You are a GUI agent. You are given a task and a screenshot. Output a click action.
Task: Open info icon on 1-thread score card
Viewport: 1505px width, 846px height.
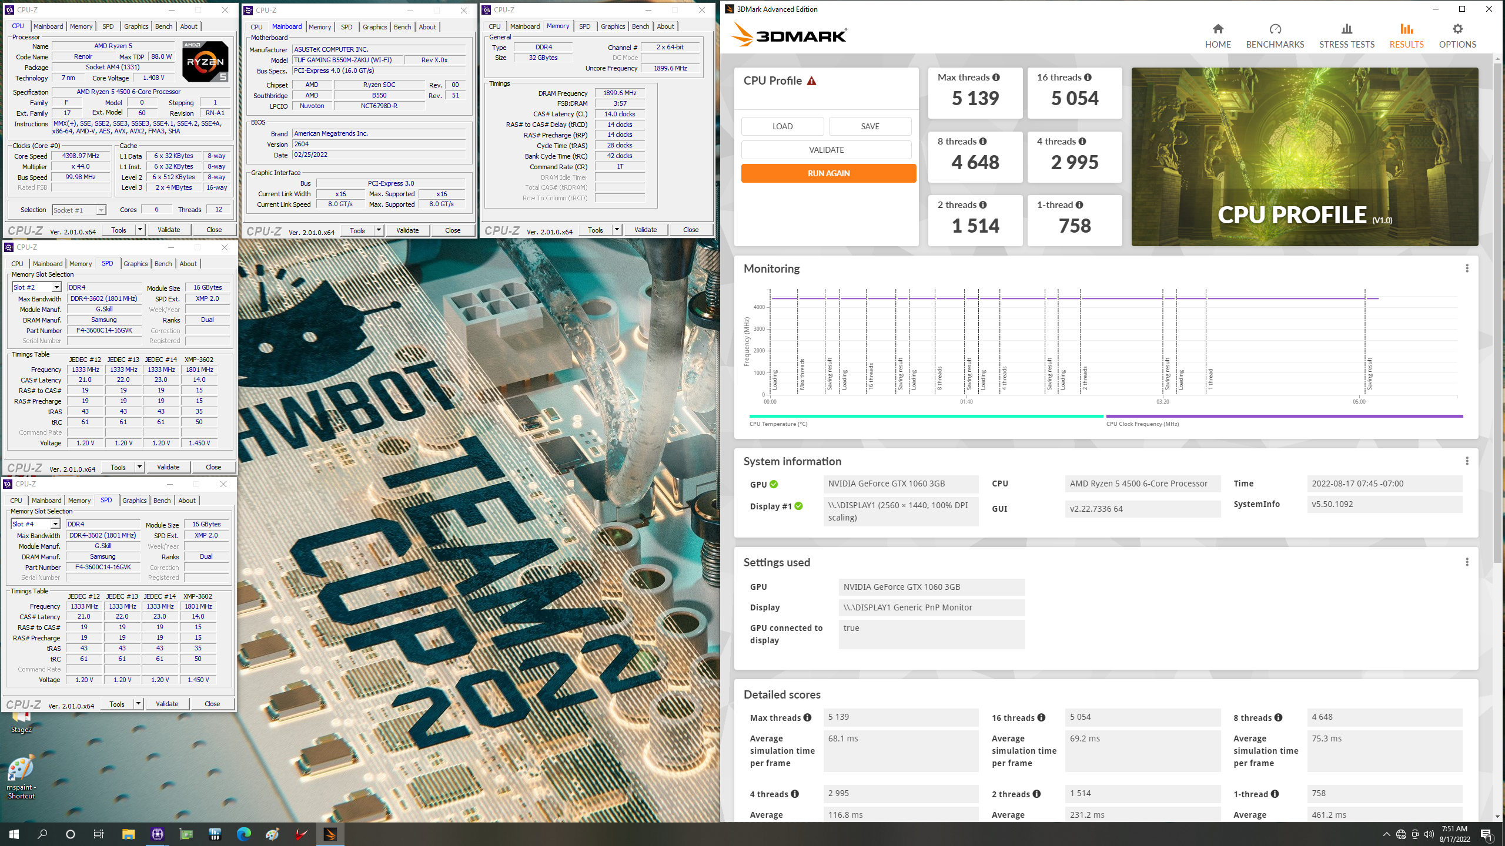point(1079,205)
